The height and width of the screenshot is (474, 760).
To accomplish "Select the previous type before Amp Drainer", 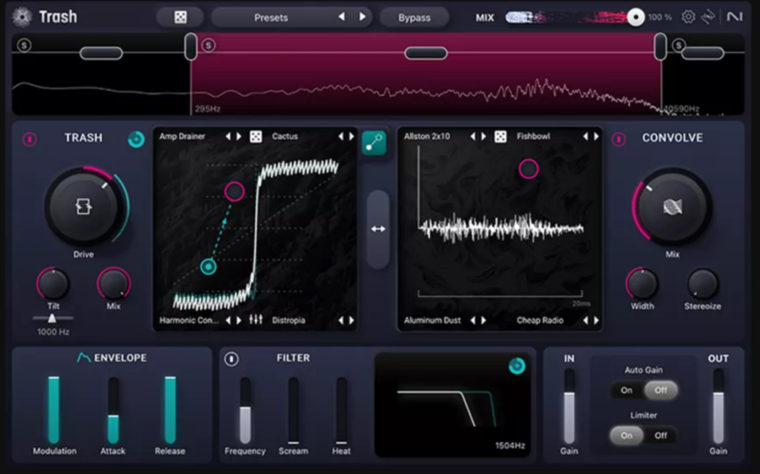I will 228,137.
